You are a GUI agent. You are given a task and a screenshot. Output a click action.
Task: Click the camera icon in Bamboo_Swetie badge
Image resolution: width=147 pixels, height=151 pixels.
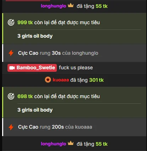click(x=12, y=68)
